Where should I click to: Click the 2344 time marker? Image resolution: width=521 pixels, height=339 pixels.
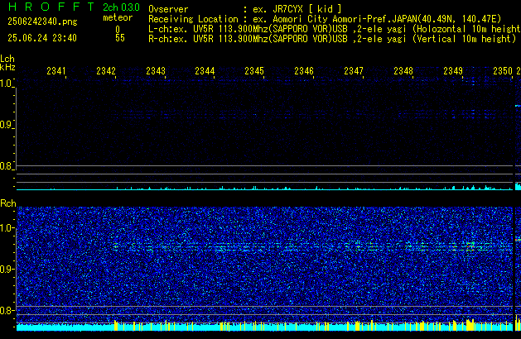coord(205,71)
